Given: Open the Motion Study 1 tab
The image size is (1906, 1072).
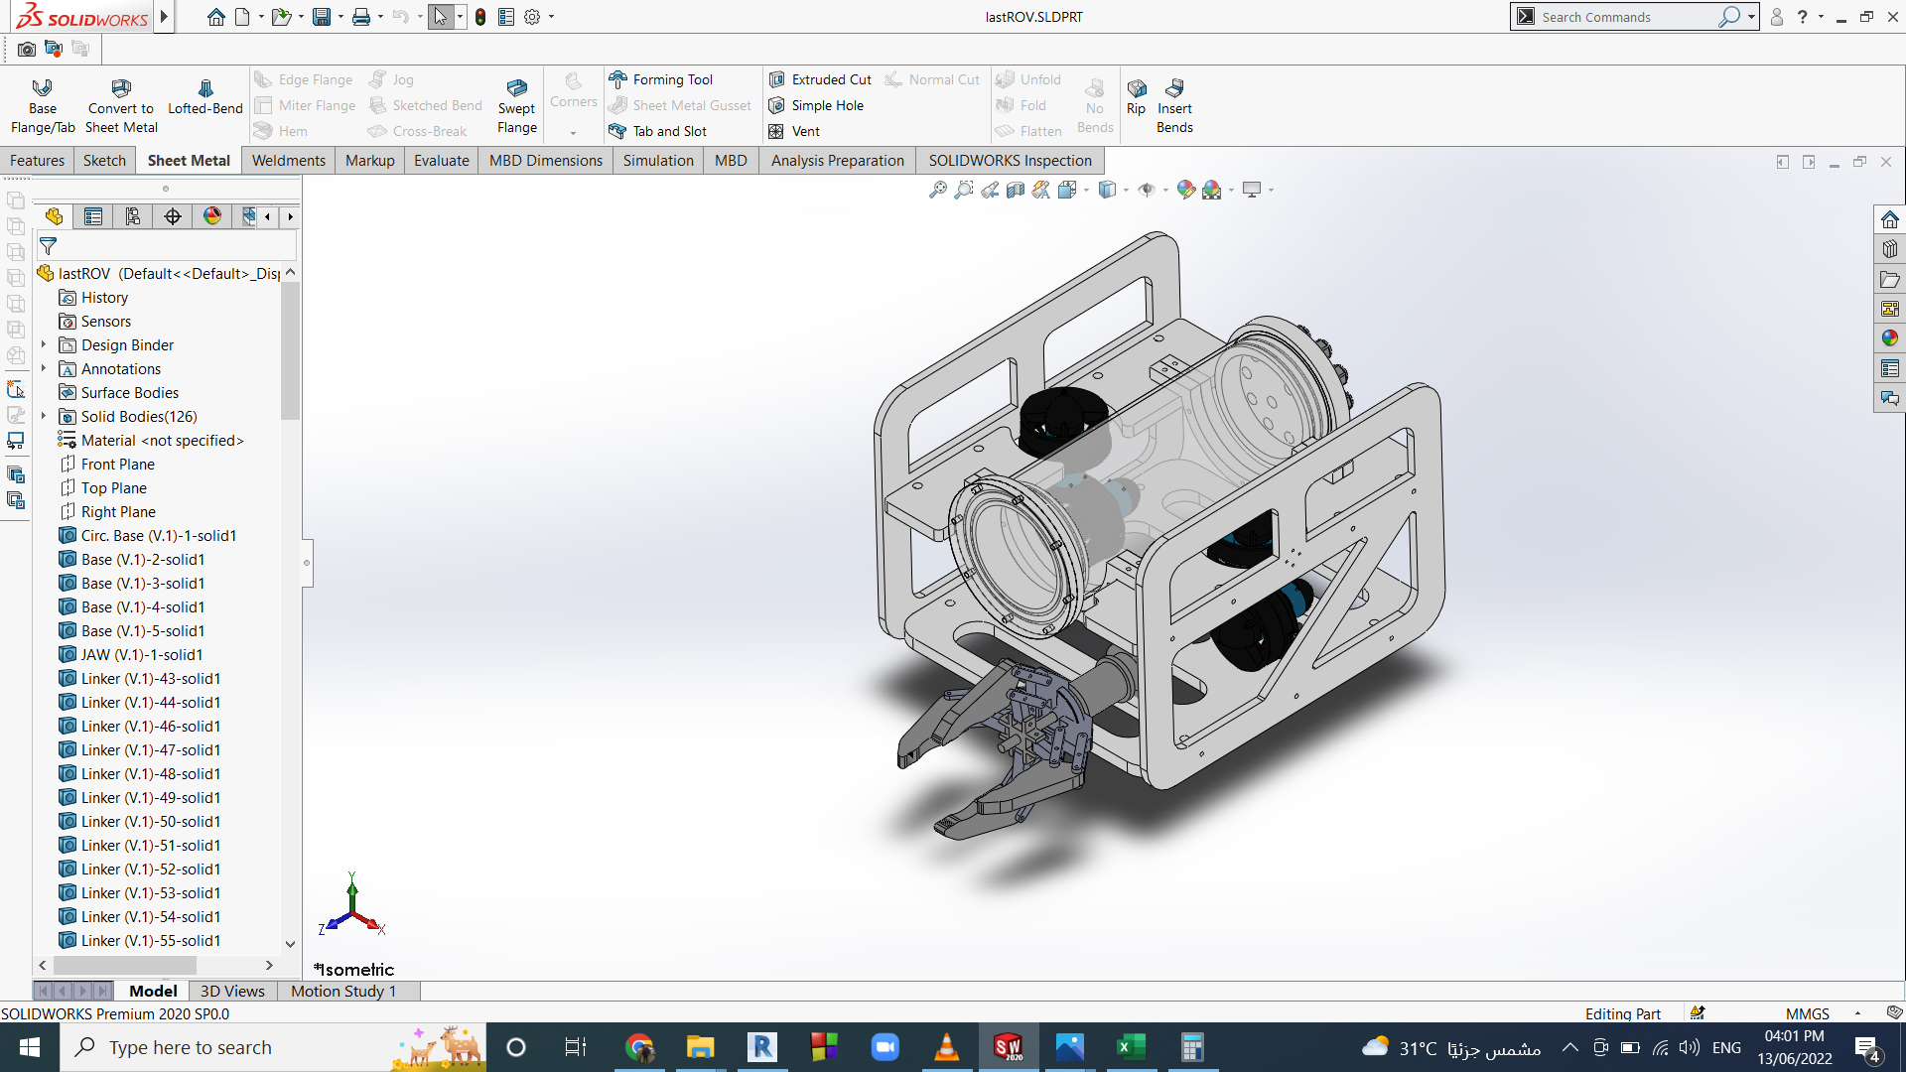Looking at the screenshot, I should point(343,991).
